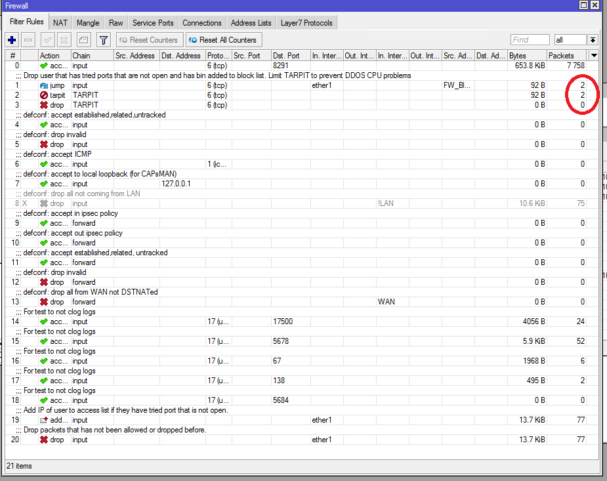607x481 pixels.
Task: Select accept icon of rule 0
Action: [44, 66]
